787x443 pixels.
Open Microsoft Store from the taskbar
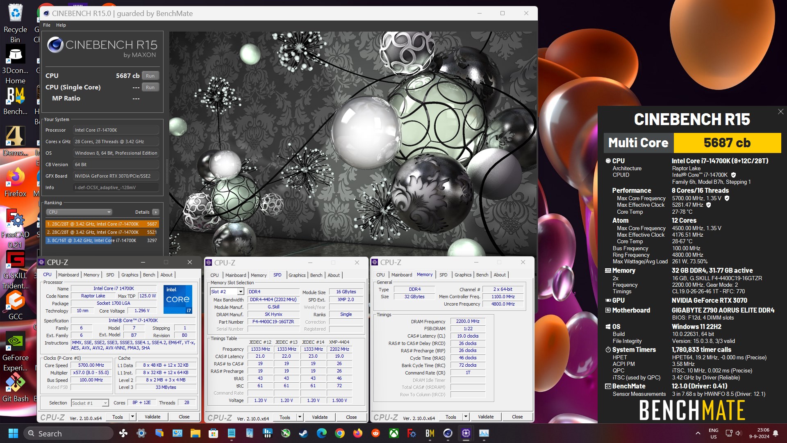[x=213, y=433]
